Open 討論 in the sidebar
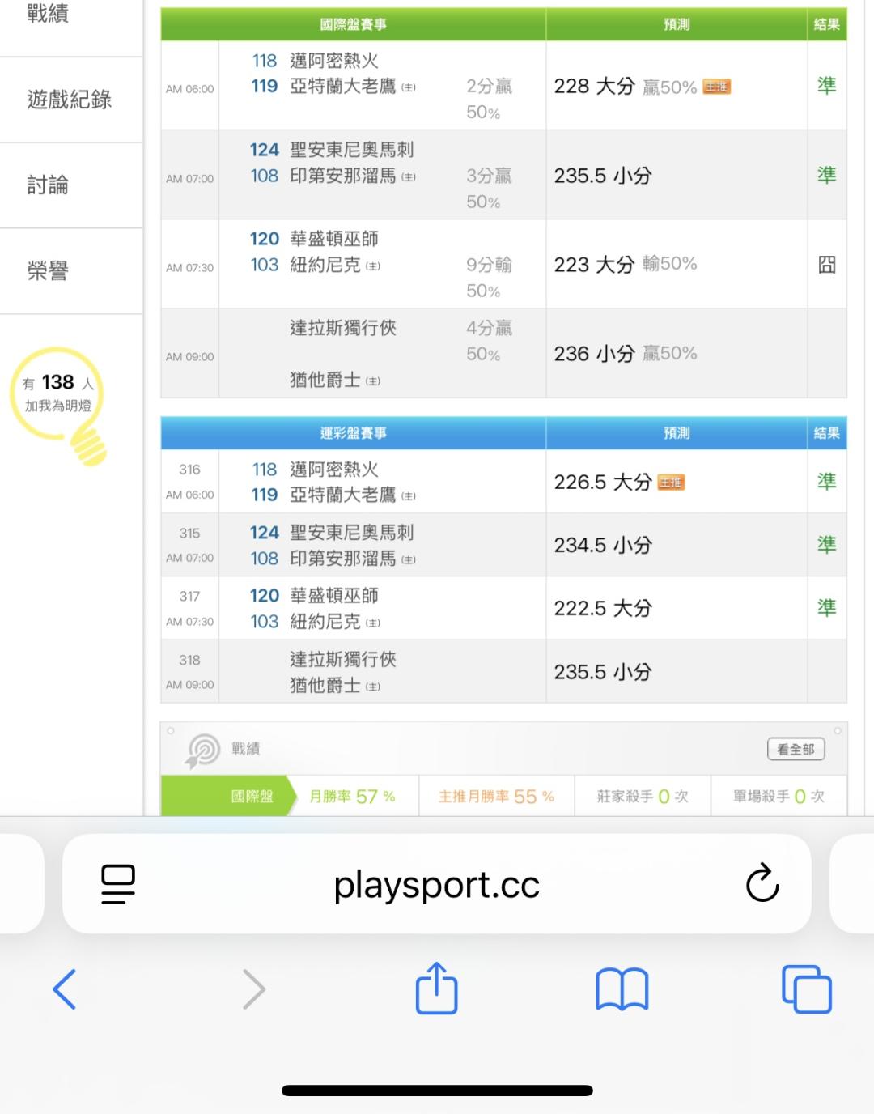Image resolution: width=874 pixels, height=1114 pixels. point(49,185)
